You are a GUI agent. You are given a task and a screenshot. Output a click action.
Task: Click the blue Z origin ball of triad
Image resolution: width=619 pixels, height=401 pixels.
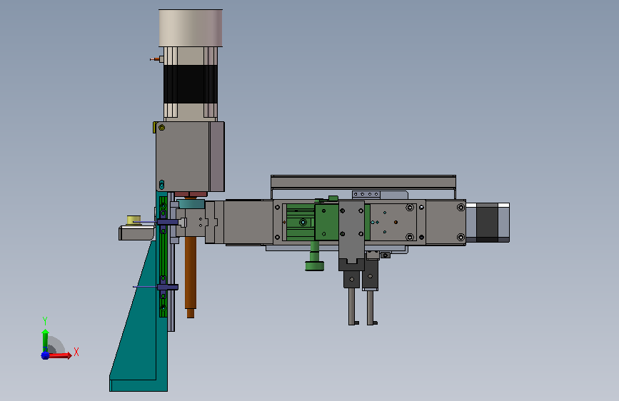(x=45, y=355)
